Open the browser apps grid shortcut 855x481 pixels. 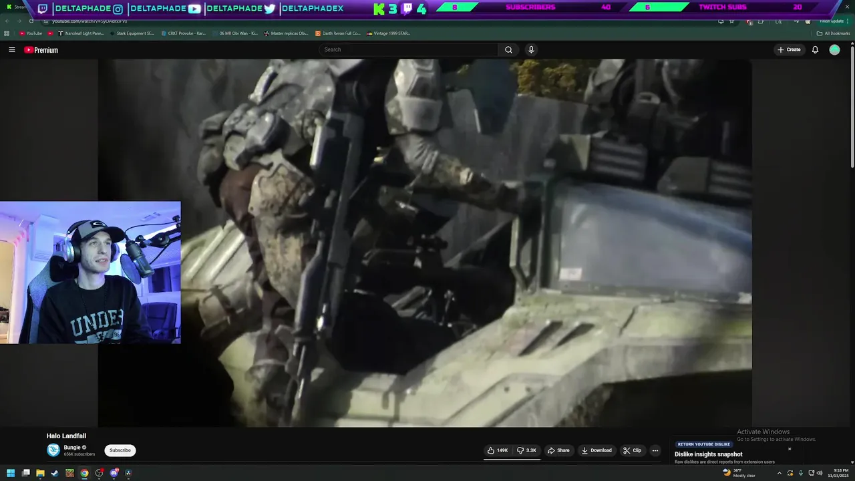7,33
